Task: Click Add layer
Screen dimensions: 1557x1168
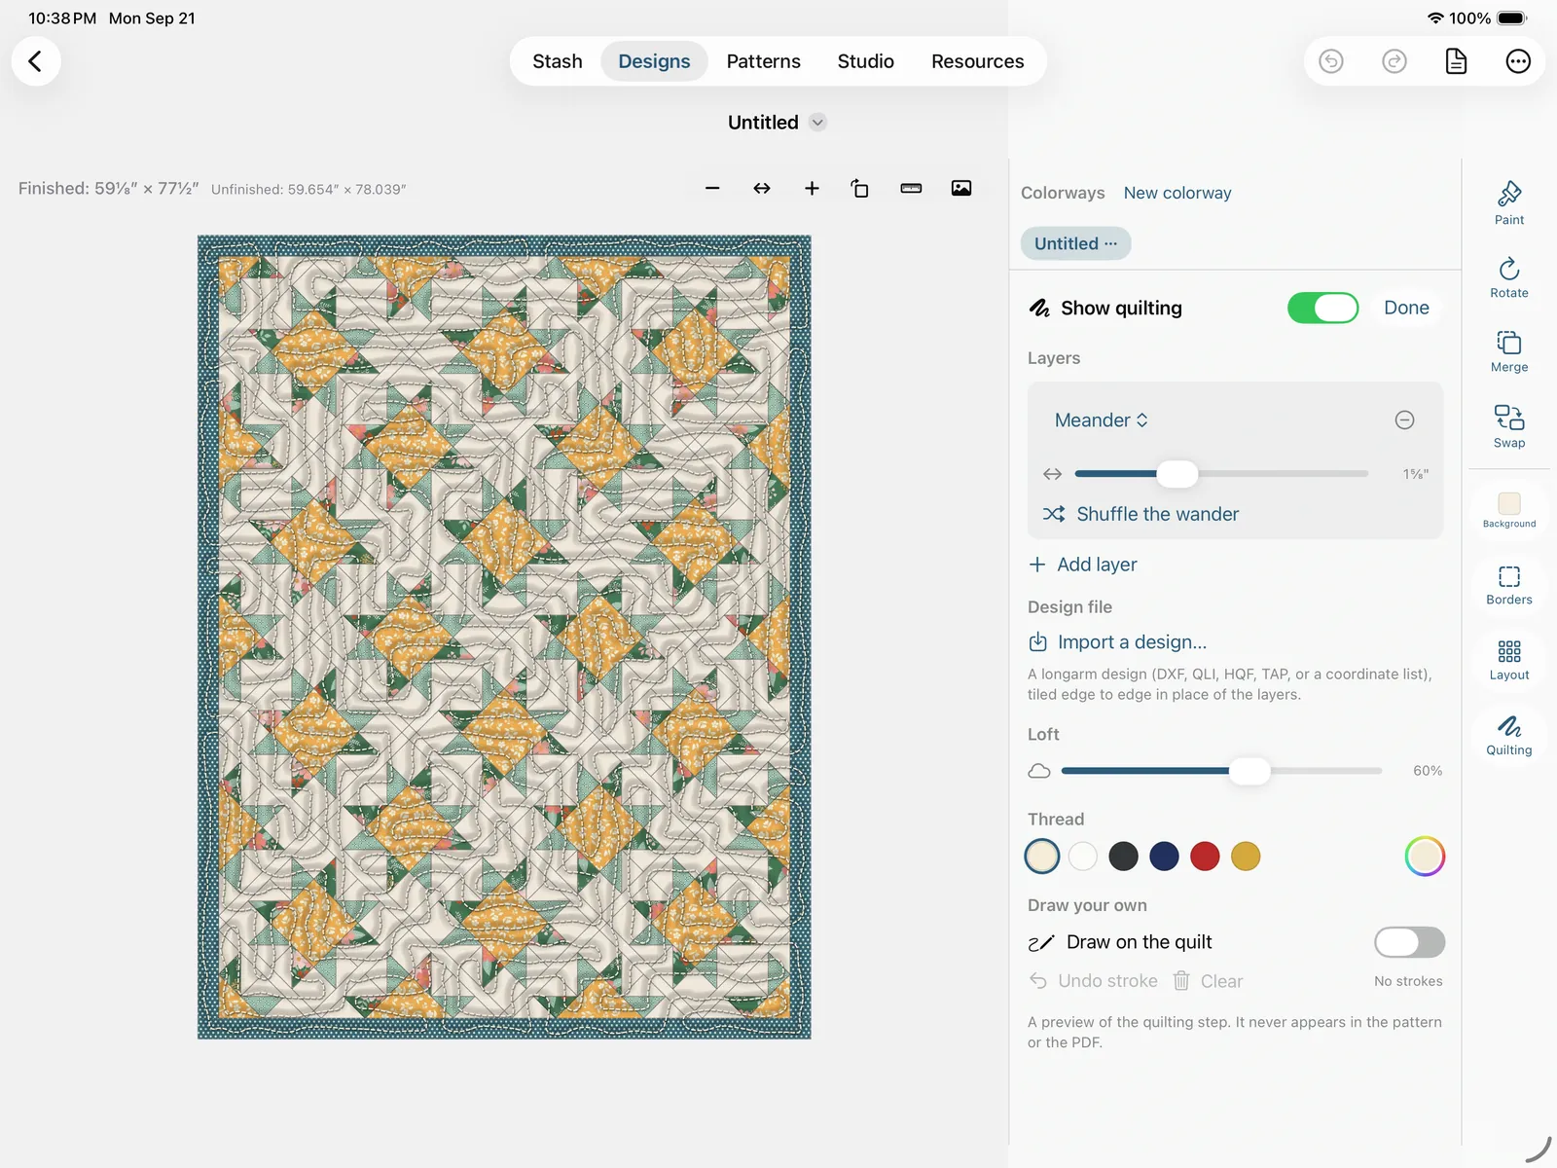Action: (x=1083, y=565)
